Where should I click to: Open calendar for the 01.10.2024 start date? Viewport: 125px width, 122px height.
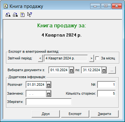72,70
